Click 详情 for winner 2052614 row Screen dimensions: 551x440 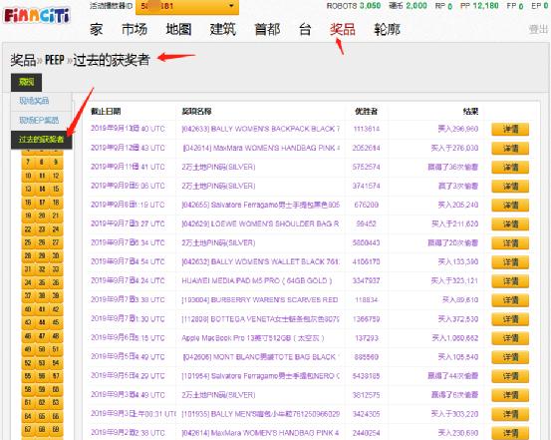tap(510, 149)
